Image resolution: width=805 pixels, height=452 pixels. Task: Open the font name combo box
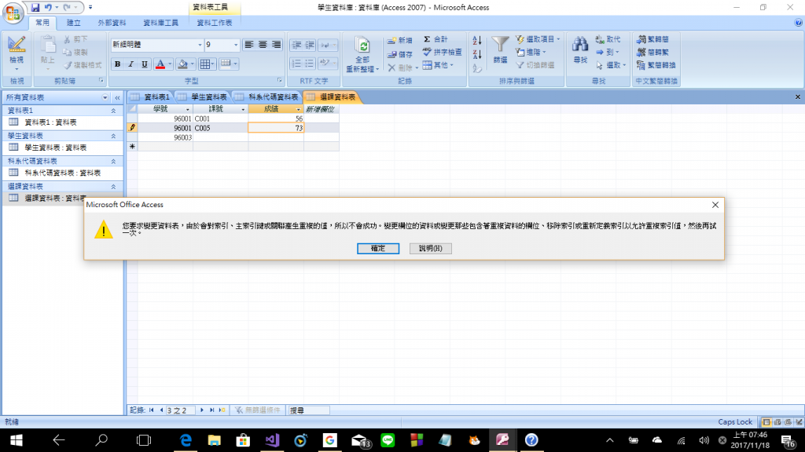coord(157,45)
